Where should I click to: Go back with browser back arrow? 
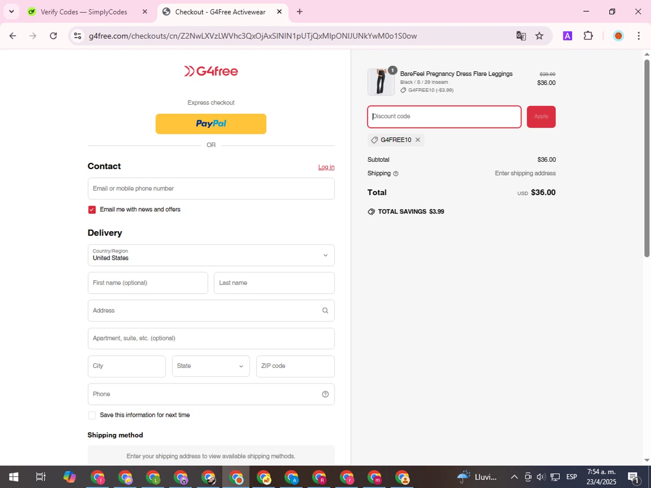tap(13, 36)
